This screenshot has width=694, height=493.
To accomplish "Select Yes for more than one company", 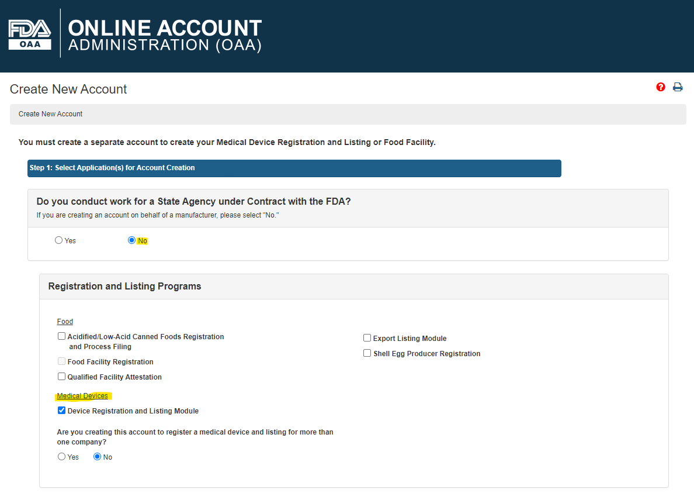I will (x=61, y=457).
